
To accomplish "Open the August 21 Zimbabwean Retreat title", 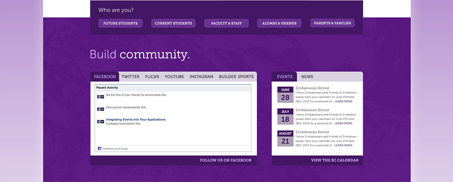I will coord(312,132).
